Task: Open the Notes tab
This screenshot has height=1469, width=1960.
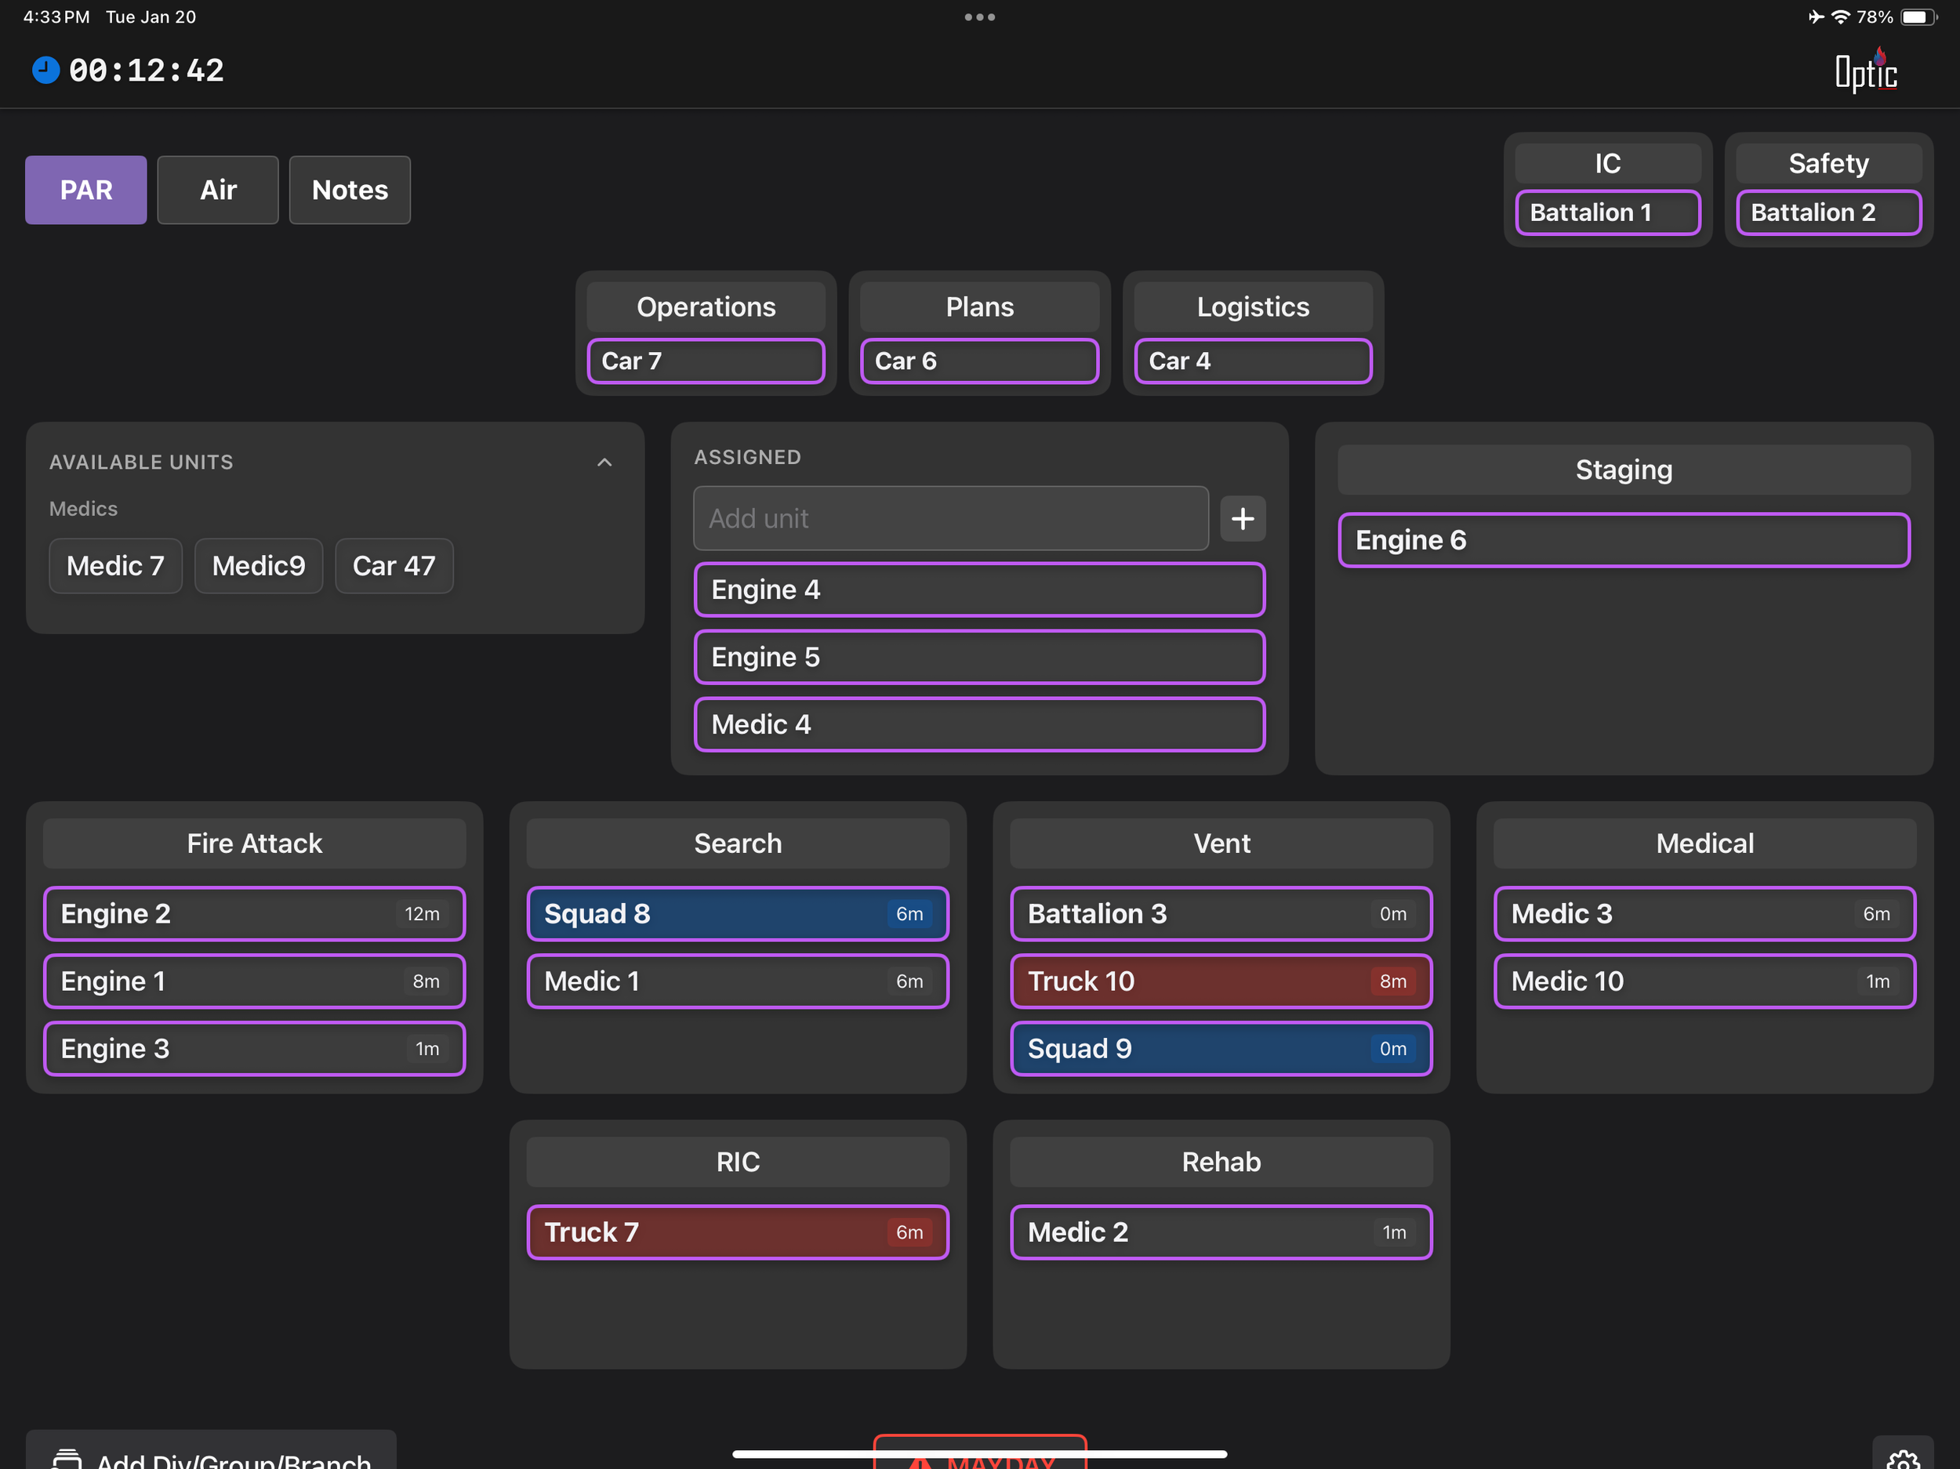Action: [350, 190]
